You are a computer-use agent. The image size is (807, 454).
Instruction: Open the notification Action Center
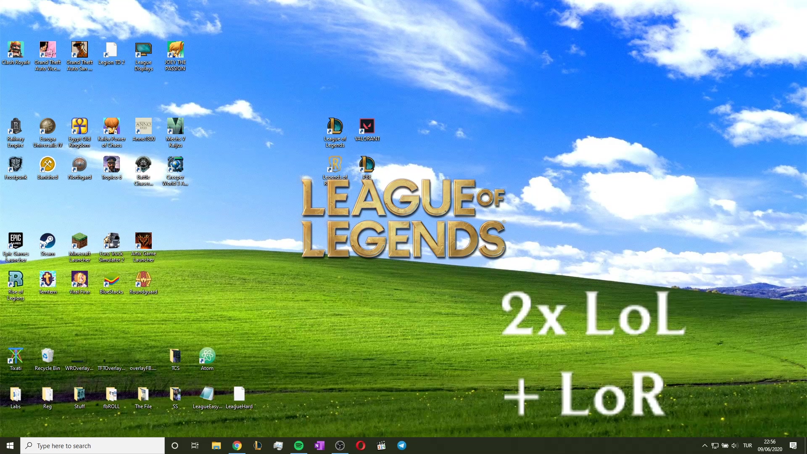tap(793, 446)
